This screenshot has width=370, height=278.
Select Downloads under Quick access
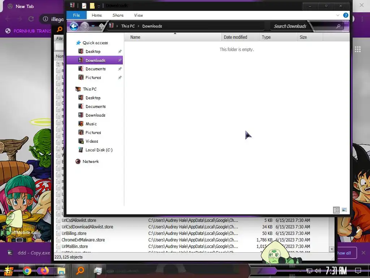pos(95,60)
